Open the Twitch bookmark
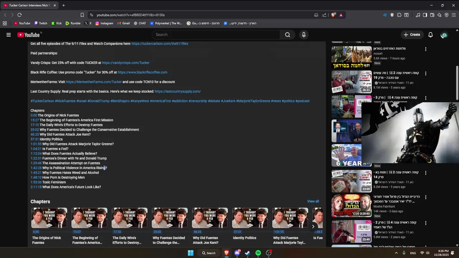 [41, 23]
